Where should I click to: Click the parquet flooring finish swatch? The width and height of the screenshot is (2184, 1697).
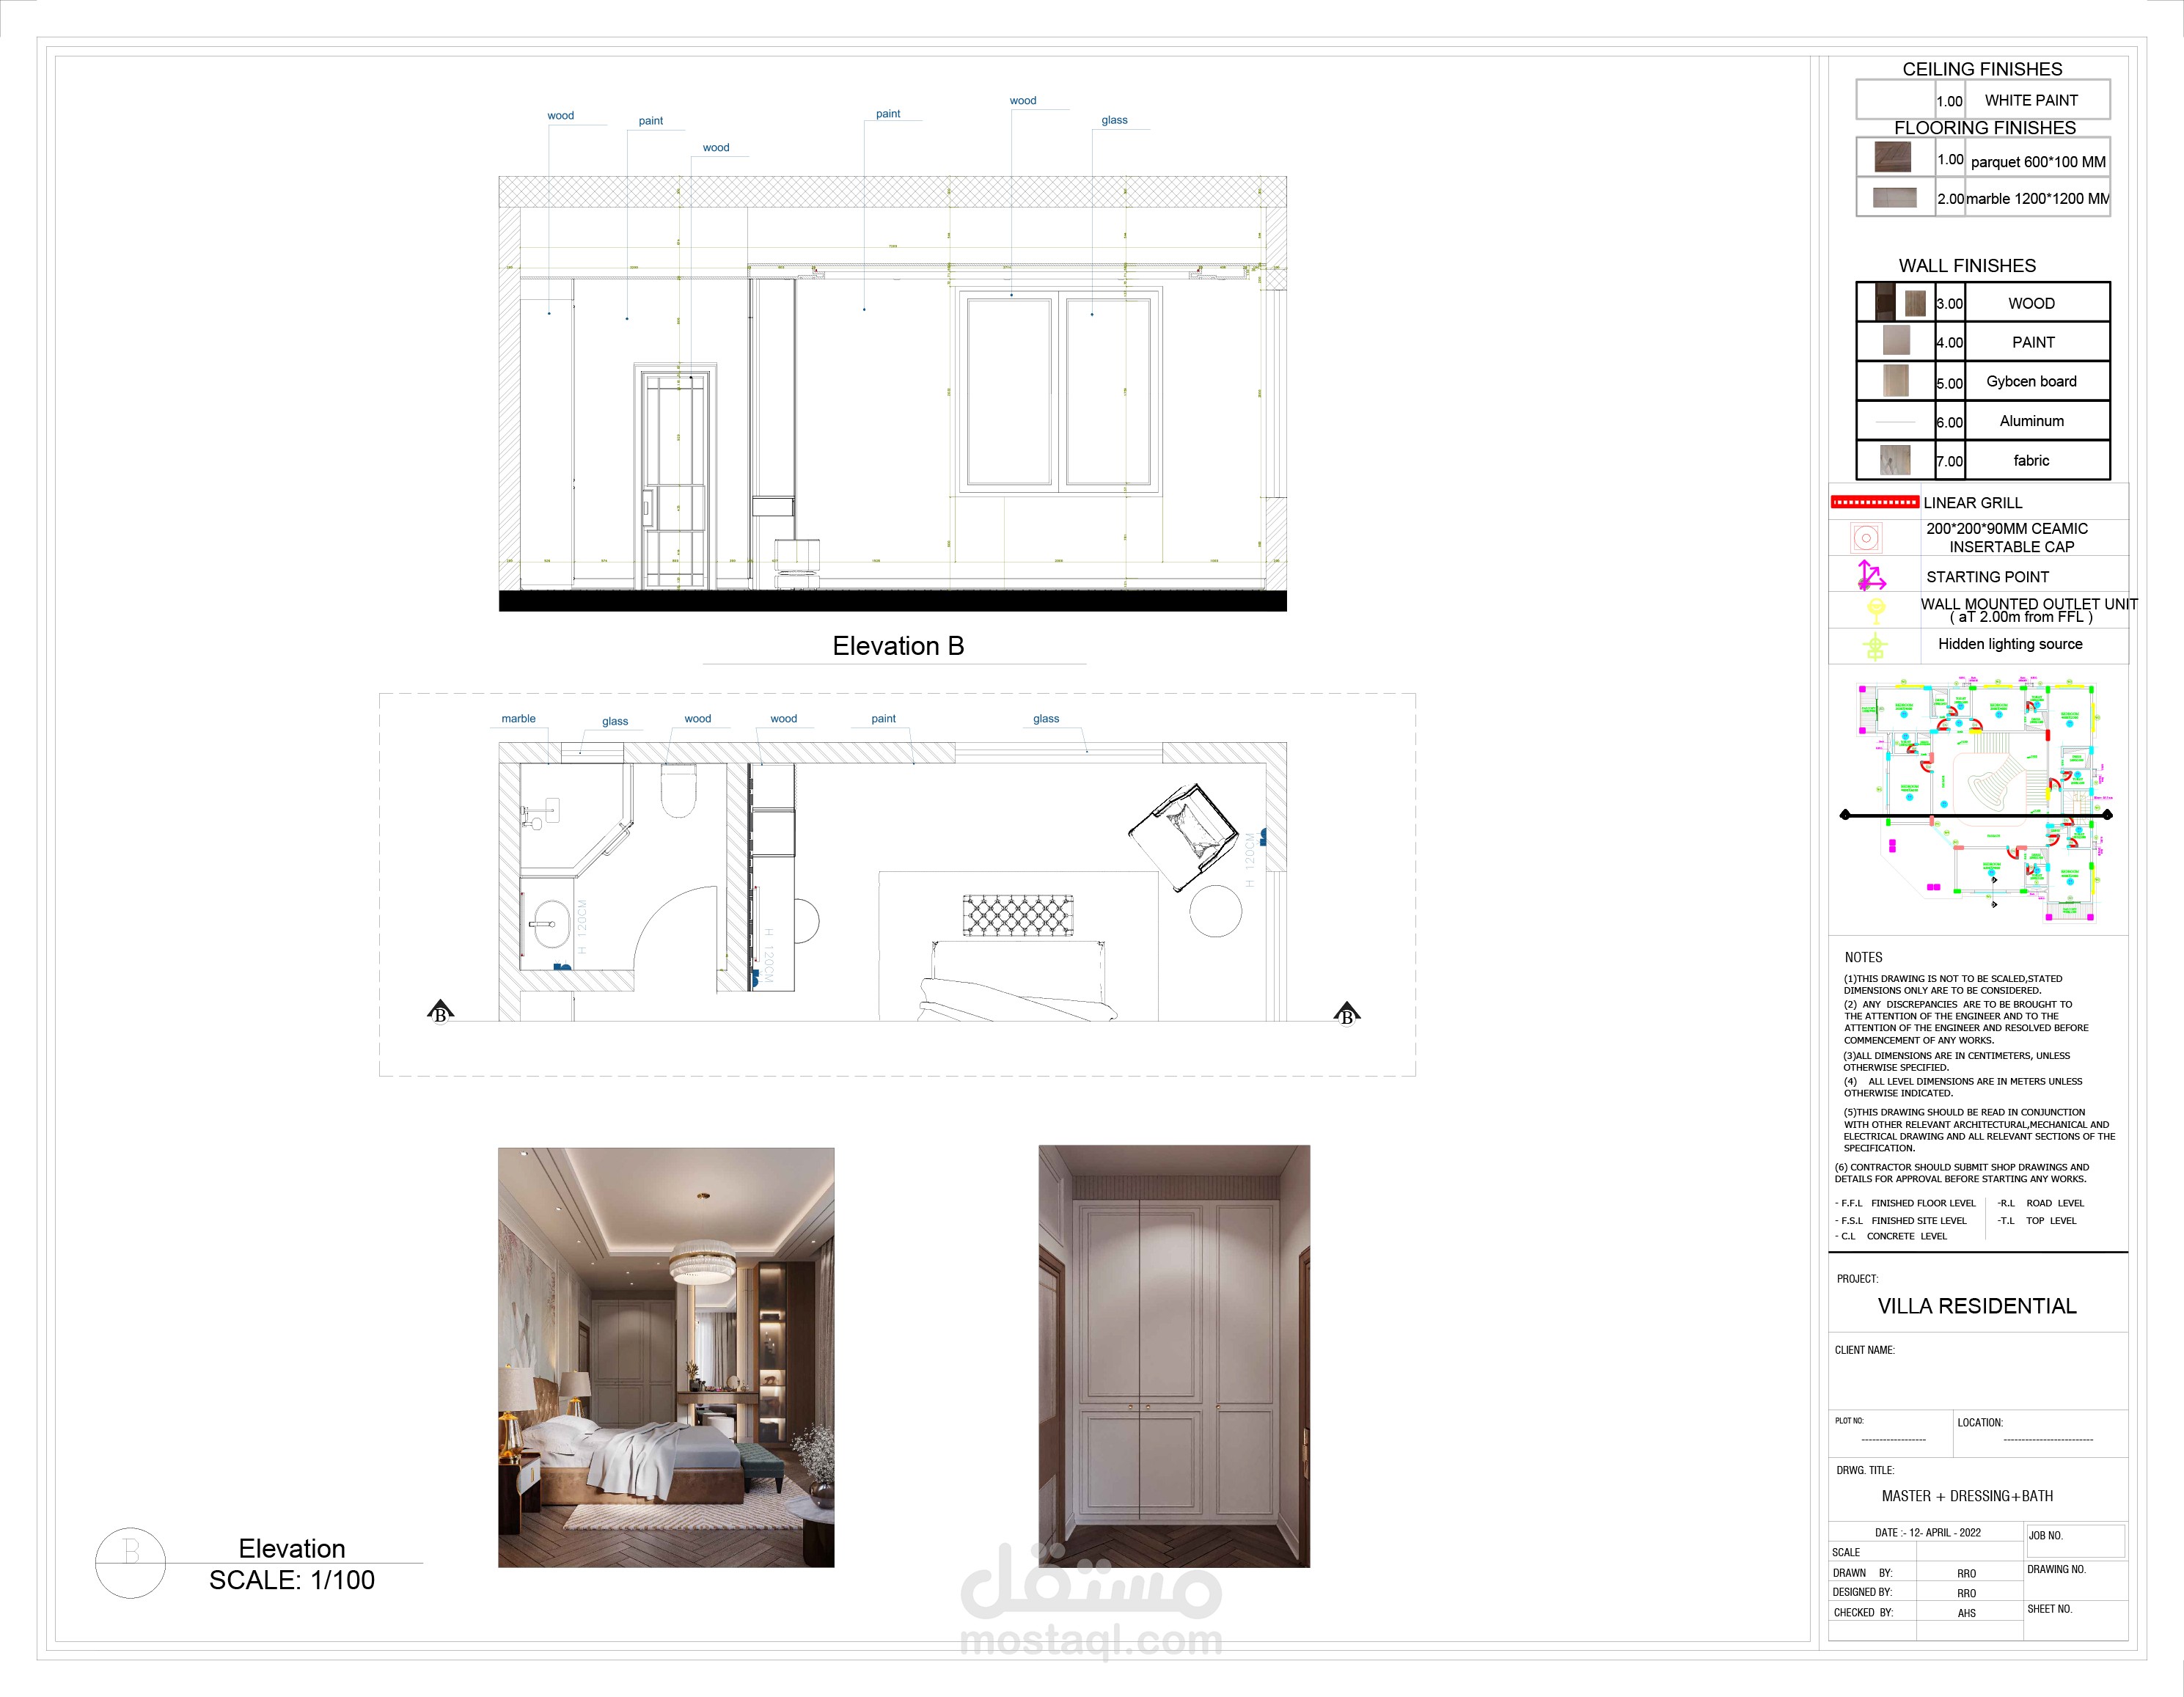(x=1892, y=158)
